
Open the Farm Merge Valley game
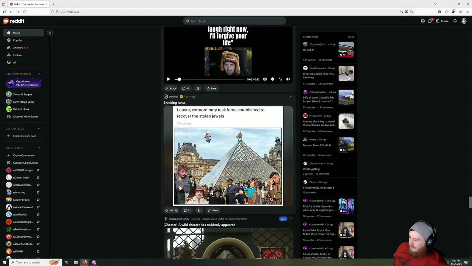pyautogui.click(x=24, y=102)
